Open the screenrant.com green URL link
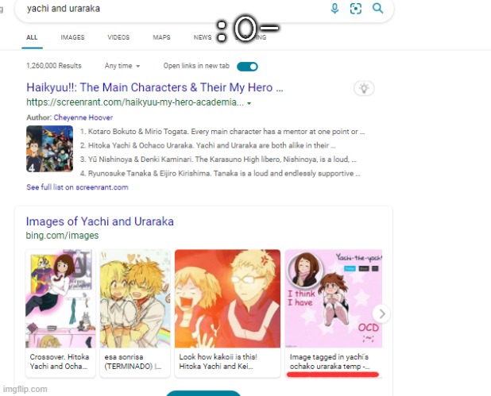 coord(135,102)
